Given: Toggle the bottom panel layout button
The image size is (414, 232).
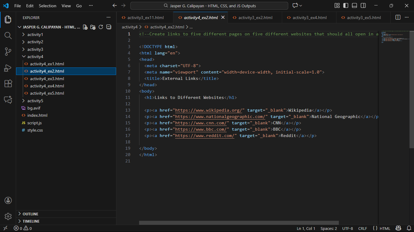Looking at the screenshot, I should [354, 6].
